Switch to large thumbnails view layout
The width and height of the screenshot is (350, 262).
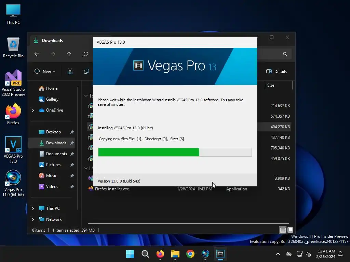(290, 230)
